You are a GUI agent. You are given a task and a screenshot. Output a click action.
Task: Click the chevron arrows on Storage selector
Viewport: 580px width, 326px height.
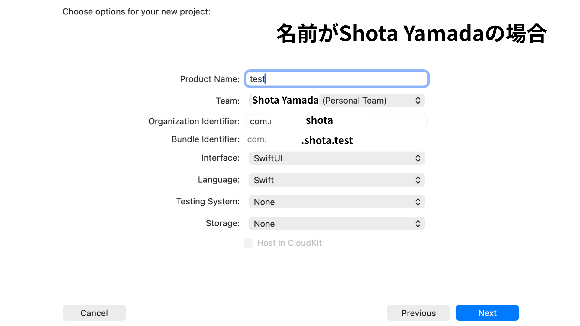tap(418, 224)
